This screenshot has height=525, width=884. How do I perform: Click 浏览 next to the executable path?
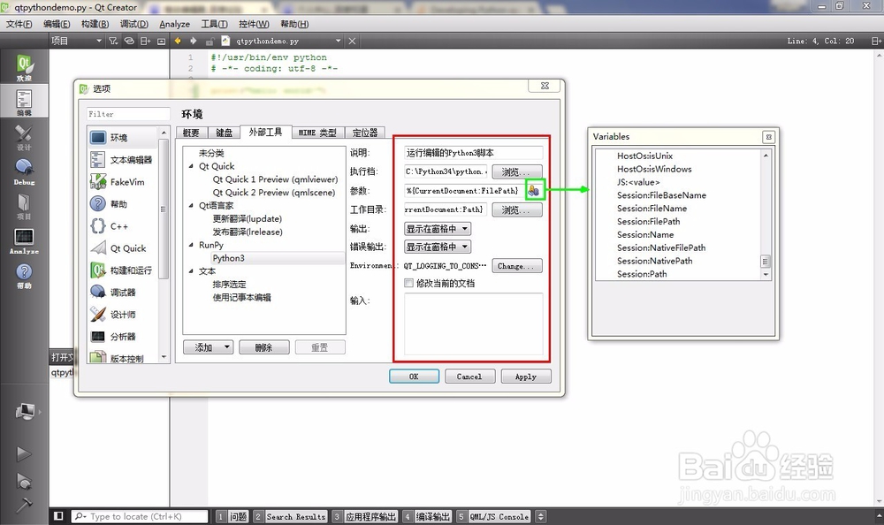click(516, 171)
